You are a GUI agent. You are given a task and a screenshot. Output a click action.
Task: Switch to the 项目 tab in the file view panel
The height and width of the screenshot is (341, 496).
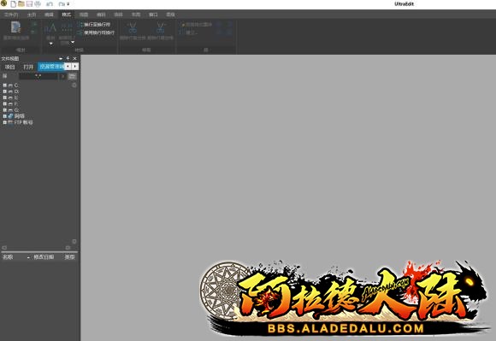(10, 67)
